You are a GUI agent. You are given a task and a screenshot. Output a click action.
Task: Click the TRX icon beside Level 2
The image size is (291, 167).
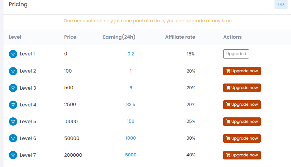tap(13, 71)
